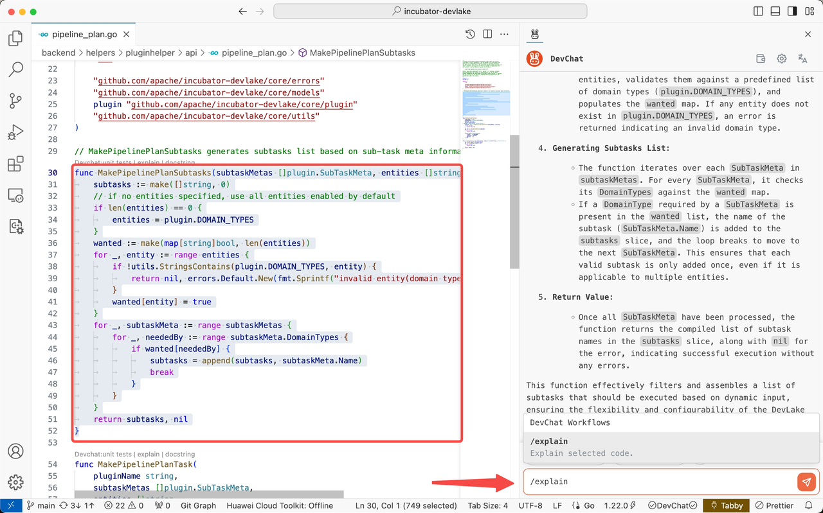823x513 pixels.
Task: Click the Tabby status bar item
Action: click(x=726, y=505)
